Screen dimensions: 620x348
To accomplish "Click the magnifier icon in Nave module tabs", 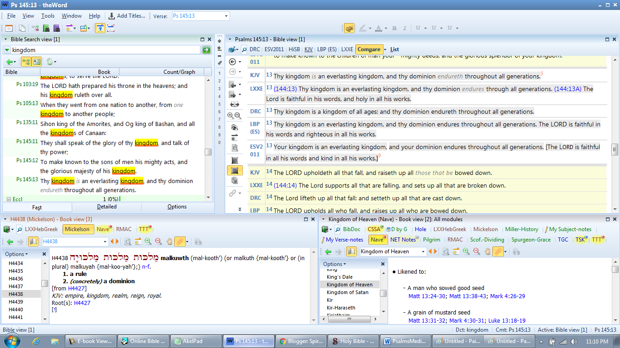I will coord(338,229).
